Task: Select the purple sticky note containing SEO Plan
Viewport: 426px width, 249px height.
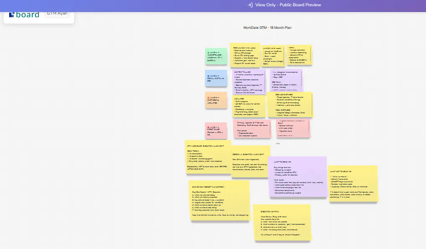Action: point(286,80)
